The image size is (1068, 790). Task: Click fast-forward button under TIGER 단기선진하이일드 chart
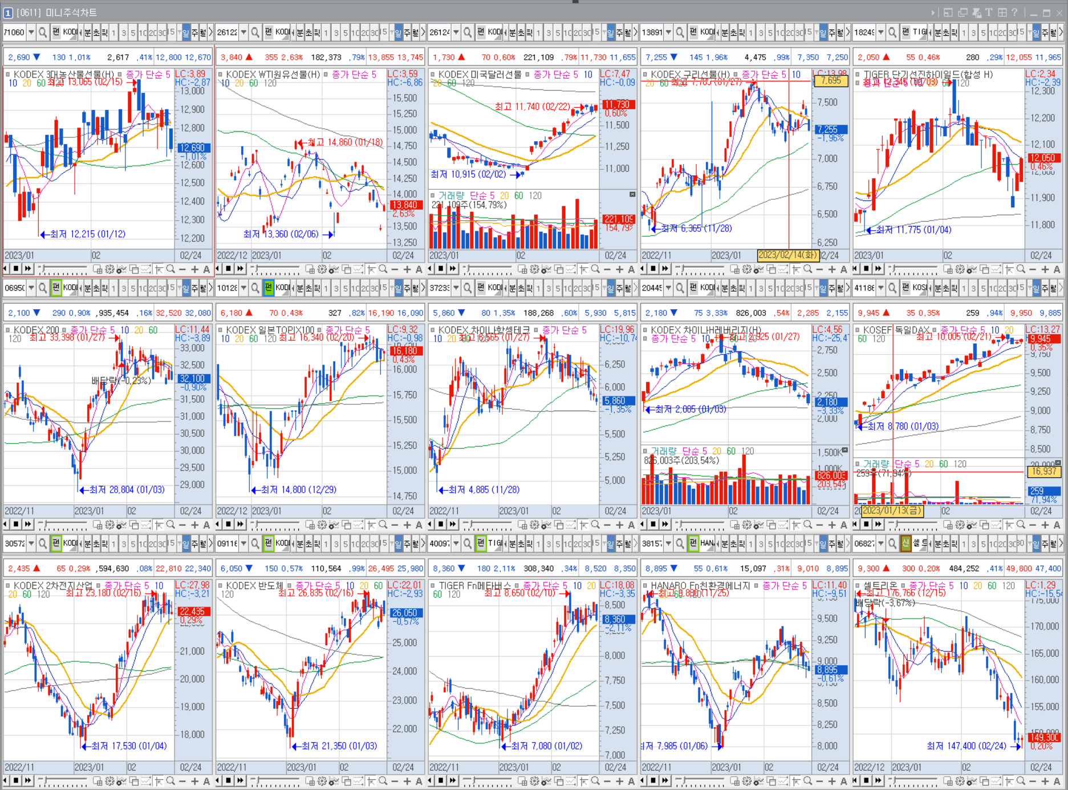(878, 269)
